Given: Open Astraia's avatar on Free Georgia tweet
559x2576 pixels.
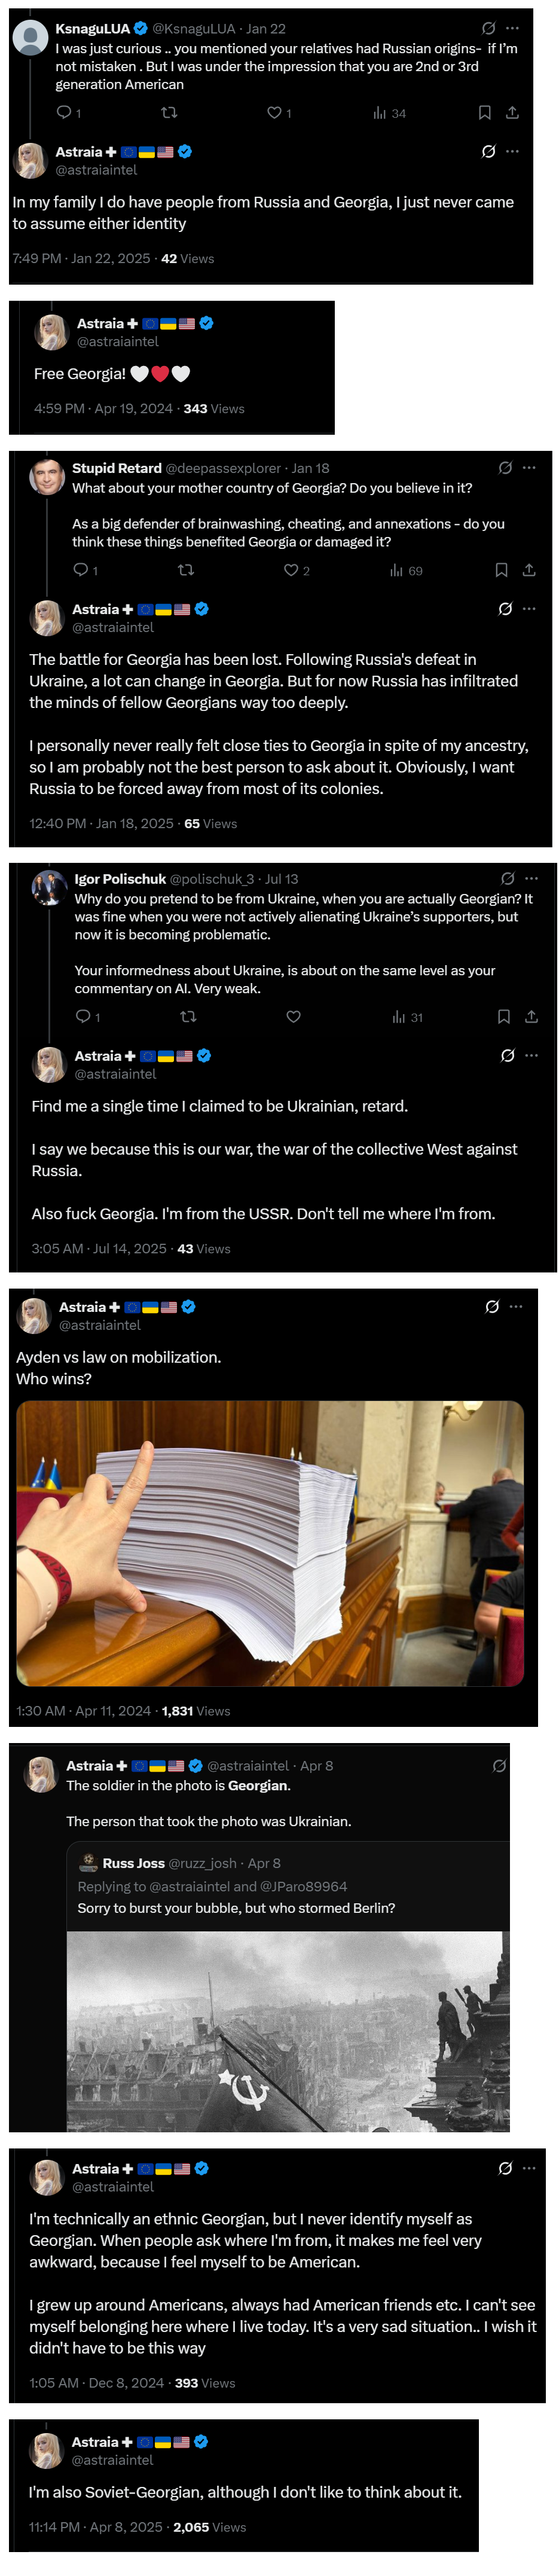Looking at the screenshot, I should tap(51, 332).
